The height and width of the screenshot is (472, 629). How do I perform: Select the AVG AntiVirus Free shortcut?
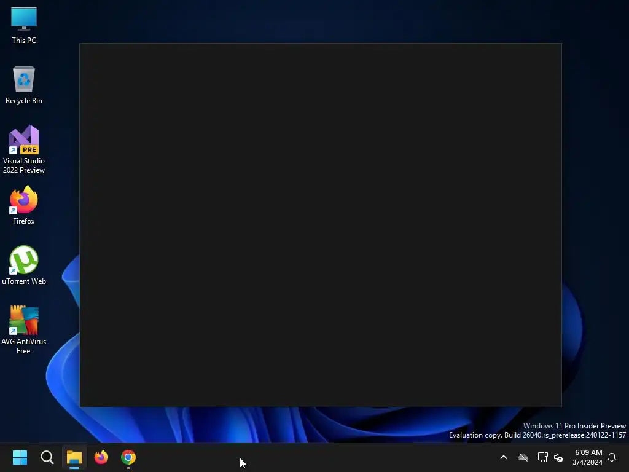click(24, 330)
